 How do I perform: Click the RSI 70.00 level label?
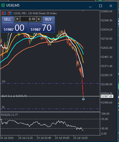(105, 119)
